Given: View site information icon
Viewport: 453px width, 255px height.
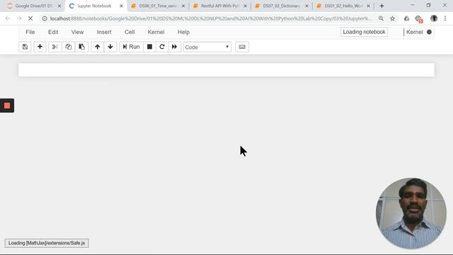Looking at the screenshot, I should click(45, 18).
